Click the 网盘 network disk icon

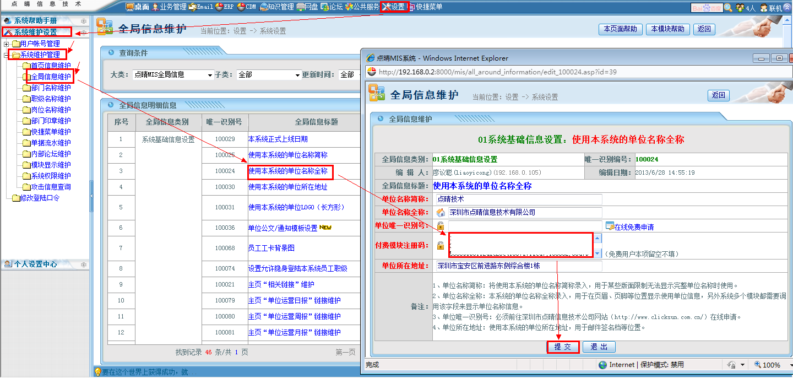[301, 7]
